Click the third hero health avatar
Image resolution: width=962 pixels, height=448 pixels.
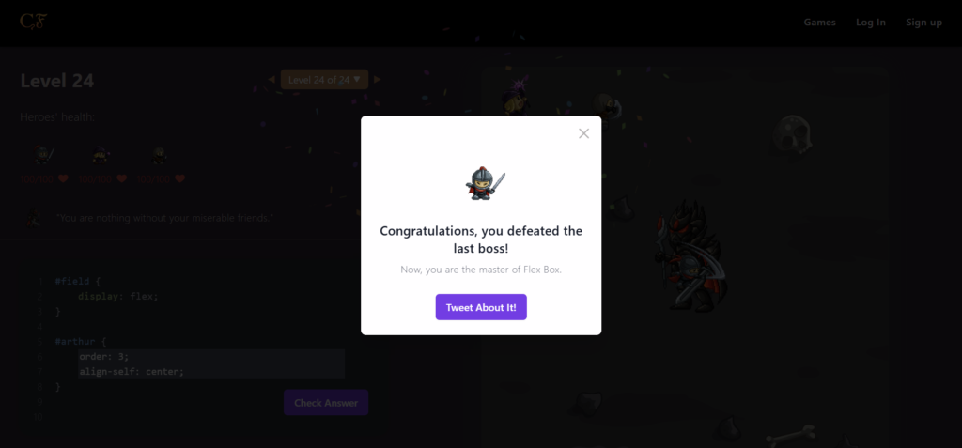click(159, 155)
